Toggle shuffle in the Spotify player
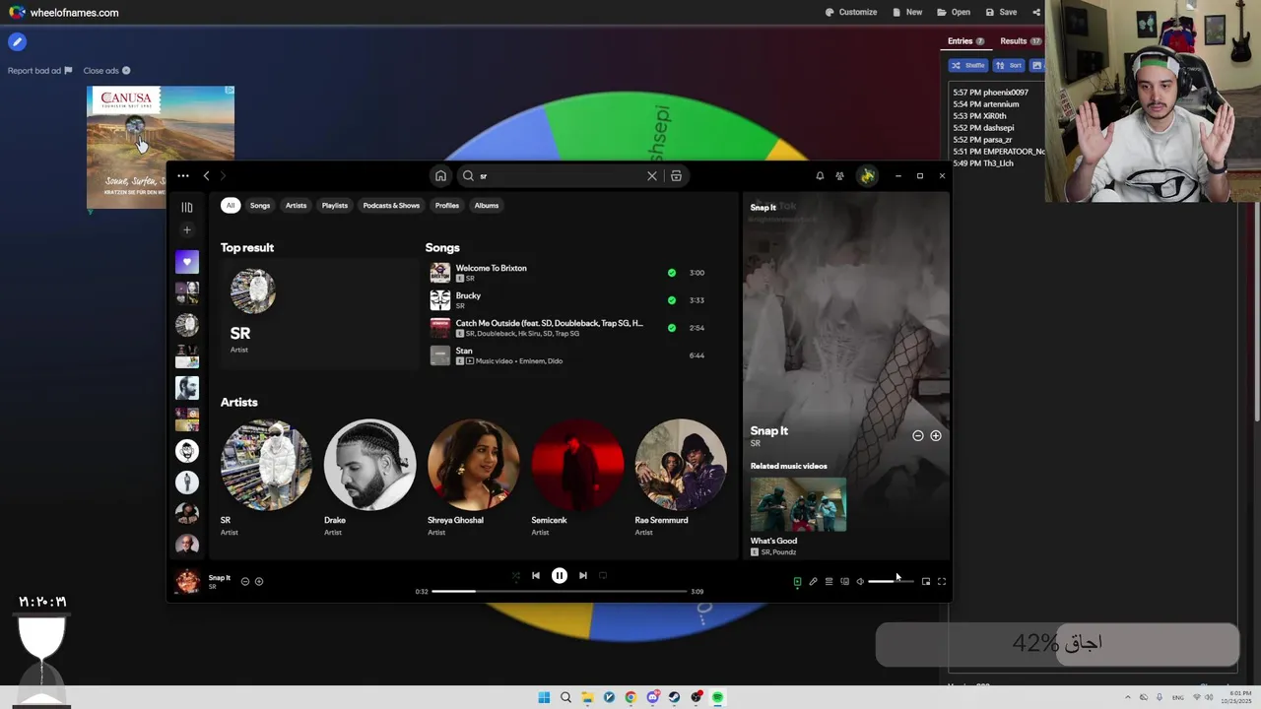Screen dimensions: 1261x709 (515, 576)
